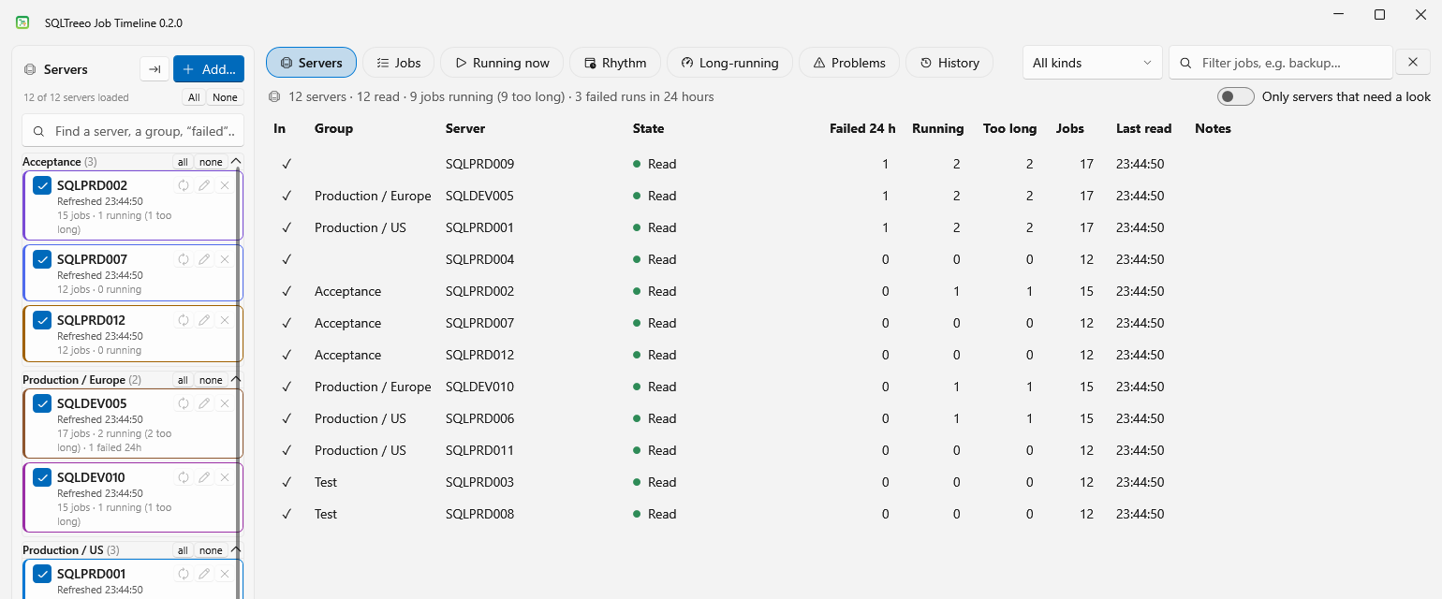Edit the SQLDEV010 server entry
This screenshot has width=1442, height=599.
[204, 477]
